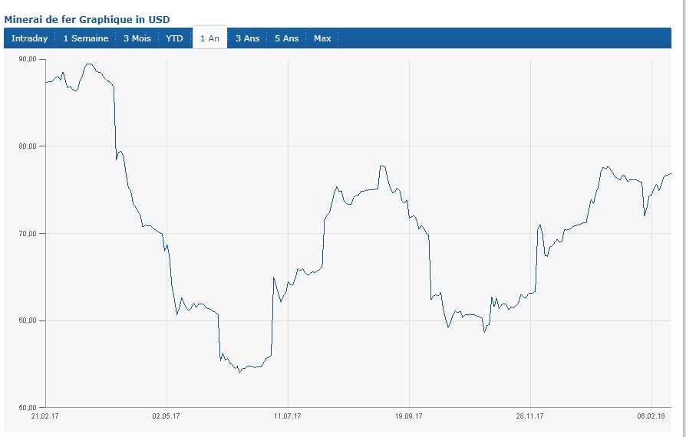Display the Max time range
Image resolution: width=686 pixels, height=437 pixels.
322,38
